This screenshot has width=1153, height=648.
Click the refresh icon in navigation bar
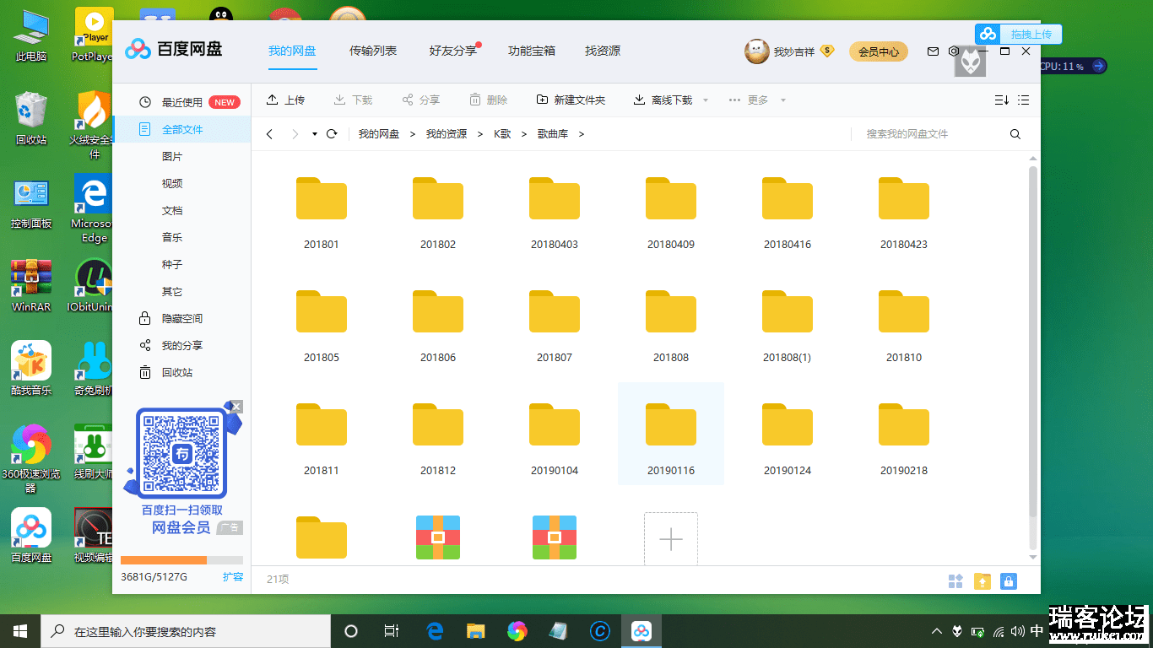[x=332, y=134]
